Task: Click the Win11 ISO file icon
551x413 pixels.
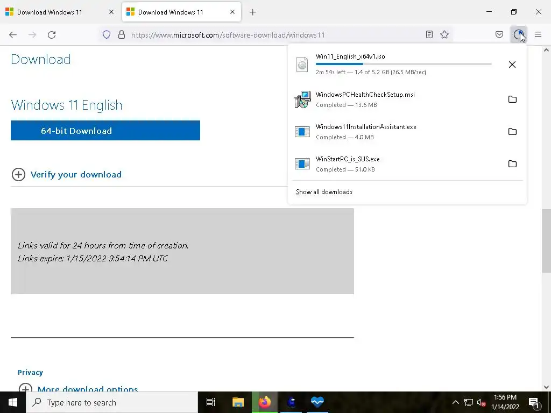Action: tap(302, 65)
